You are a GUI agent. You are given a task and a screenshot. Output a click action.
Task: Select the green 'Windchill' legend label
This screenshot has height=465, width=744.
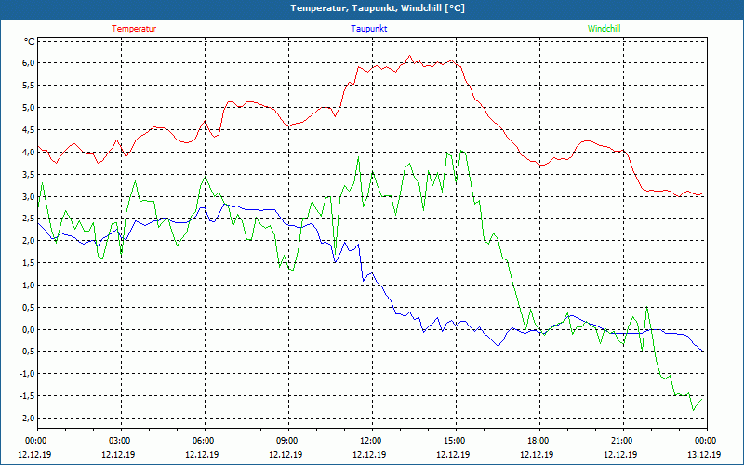coord(604,29)
